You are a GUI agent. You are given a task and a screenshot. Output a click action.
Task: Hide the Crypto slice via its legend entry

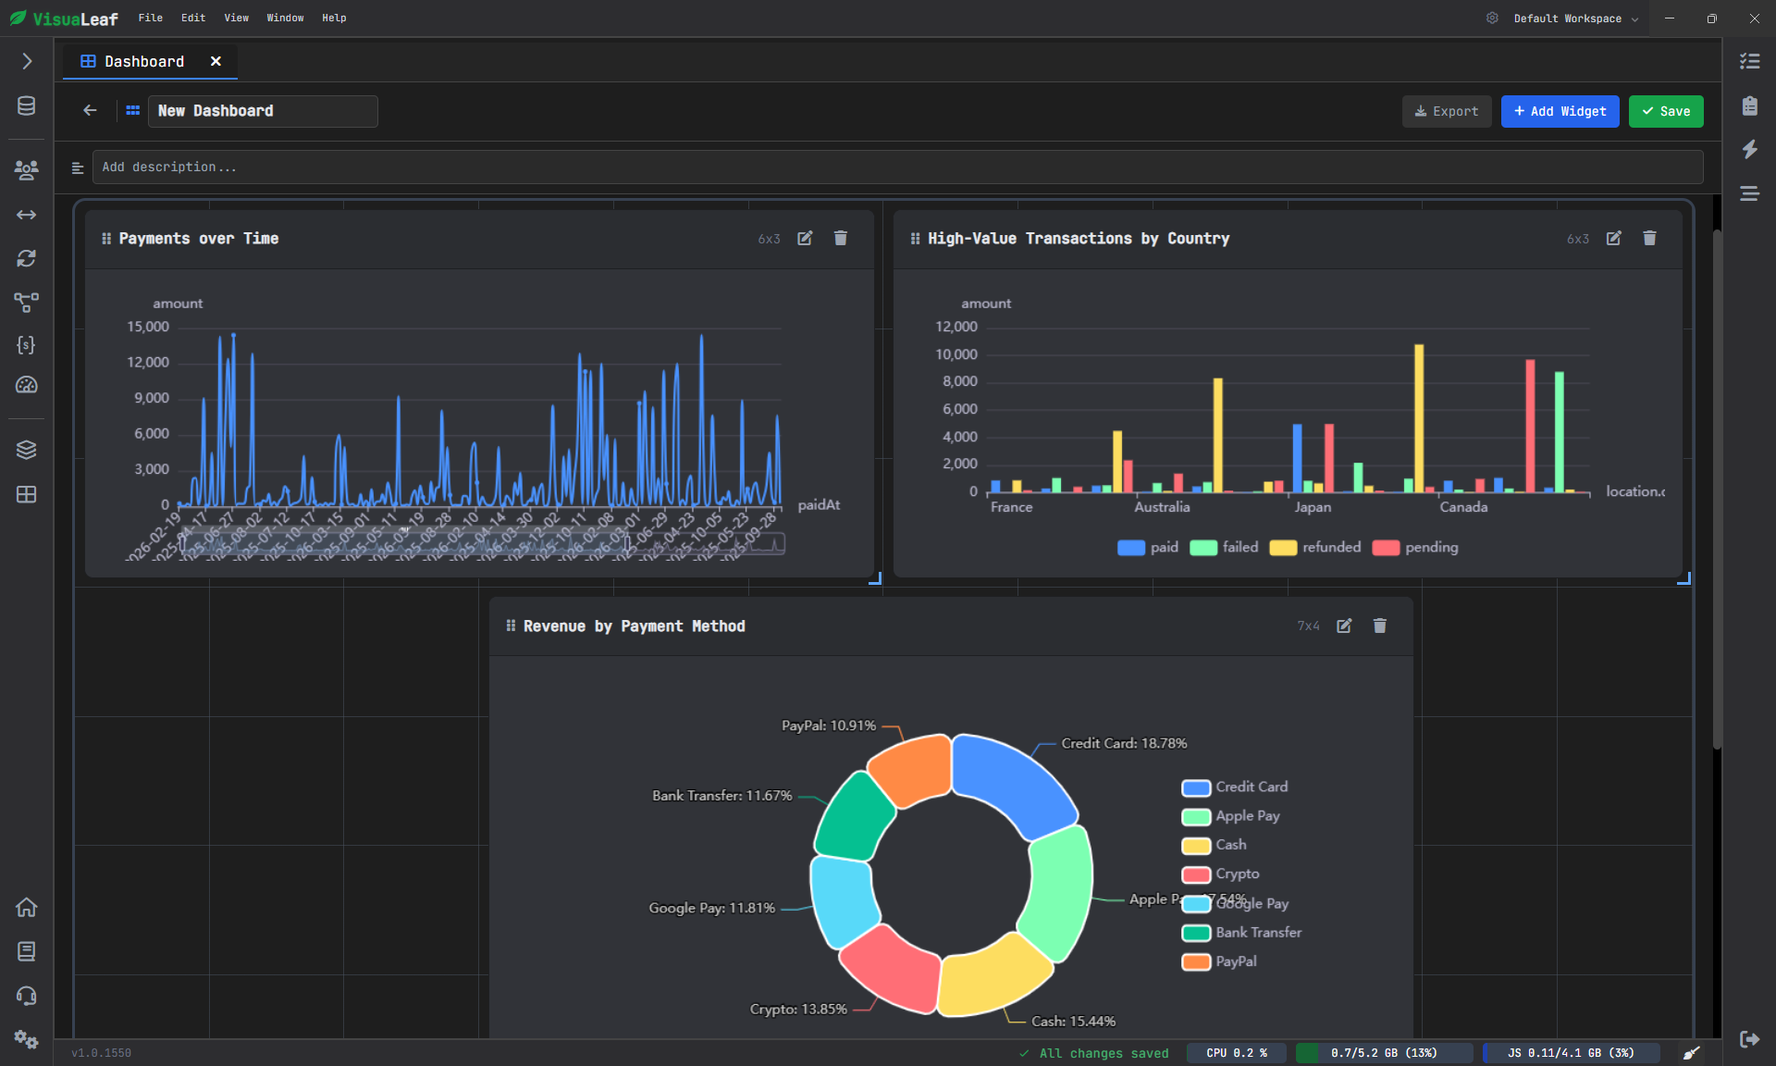[x=1219, y=874]
